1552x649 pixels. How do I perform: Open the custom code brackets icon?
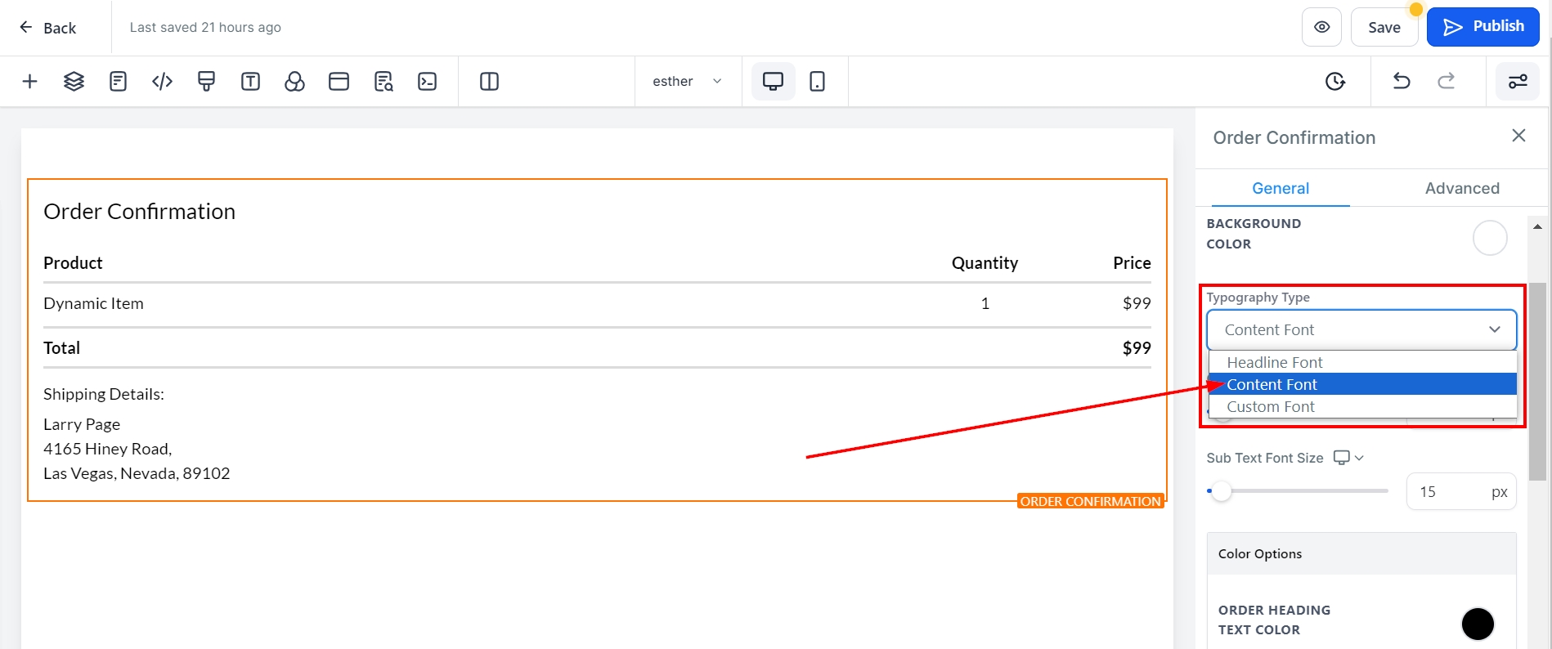coord(162,81)
